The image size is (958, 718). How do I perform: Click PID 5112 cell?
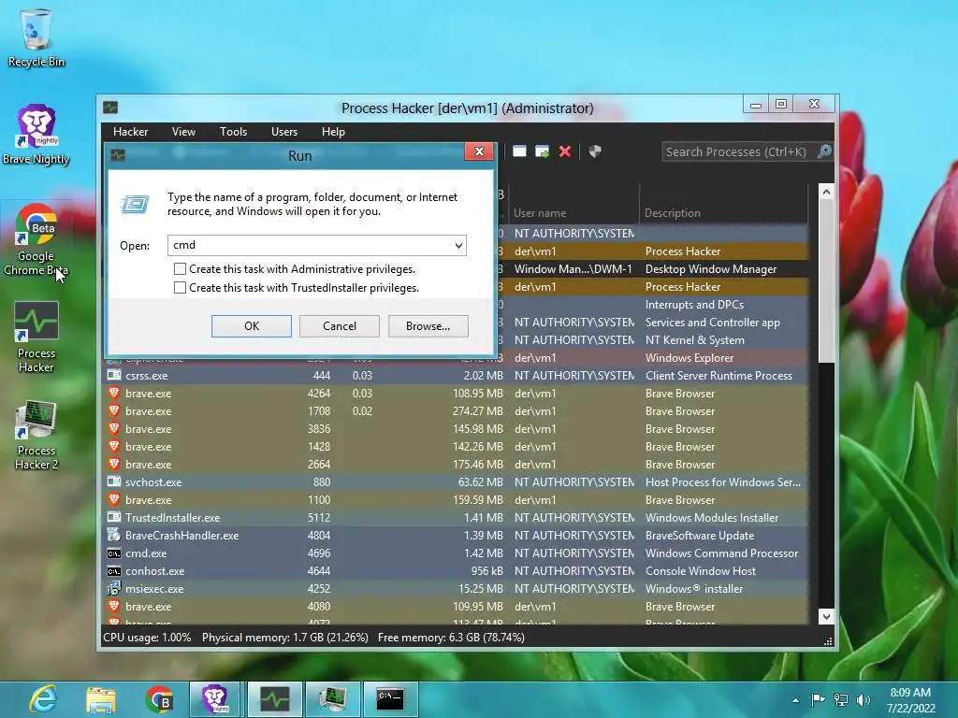[318, 517]
